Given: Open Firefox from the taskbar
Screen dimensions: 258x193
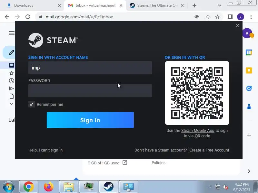Looking at the screenshot, I should pyautogui.click(x=49, y=187).
